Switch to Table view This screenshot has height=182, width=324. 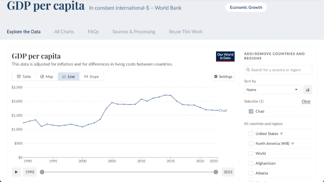coord(24,77)
